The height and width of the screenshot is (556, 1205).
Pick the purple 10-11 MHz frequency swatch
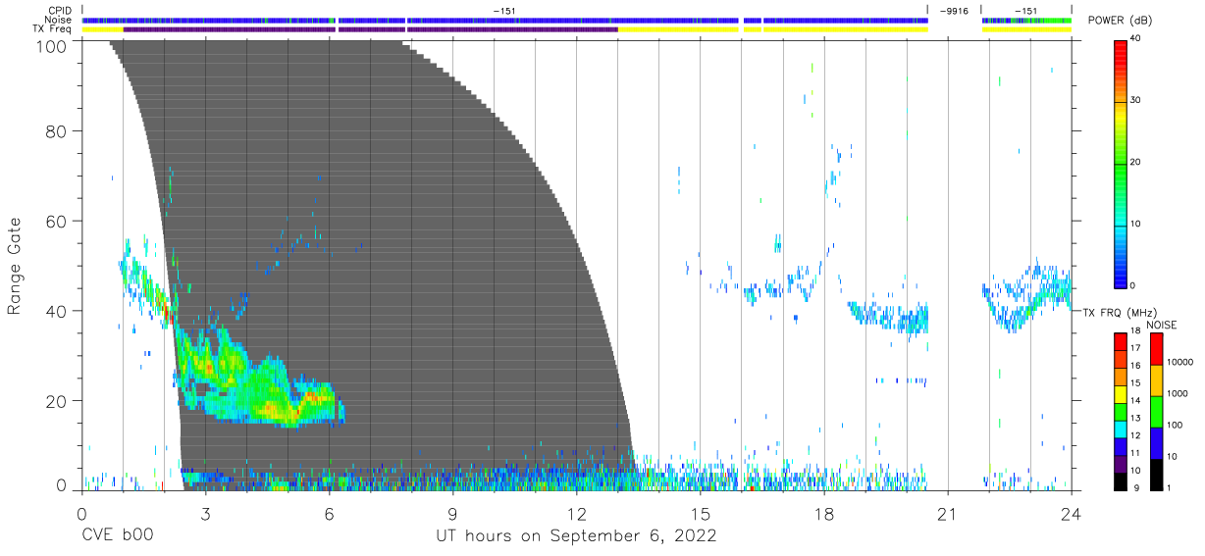(1121, 464)
